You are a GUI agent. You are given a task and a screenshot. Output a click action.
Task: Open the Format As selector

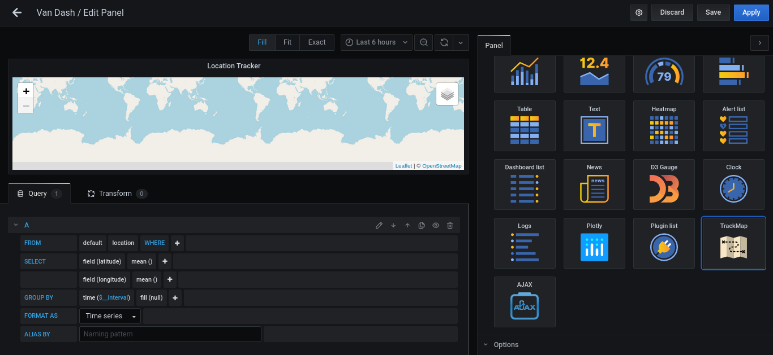click(x=110, y=315)
